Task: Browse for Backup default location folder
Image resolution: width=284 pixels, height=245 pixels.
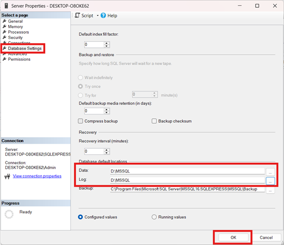Action: pyautogui.click(x=270, y=190)
